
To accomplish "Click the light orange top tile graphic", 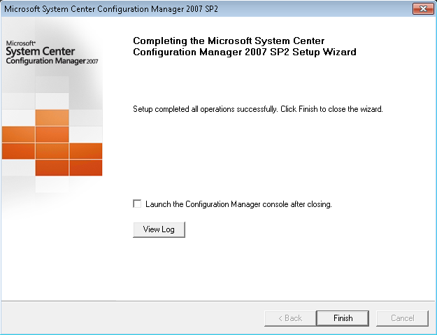I will [x=52, y=117].
